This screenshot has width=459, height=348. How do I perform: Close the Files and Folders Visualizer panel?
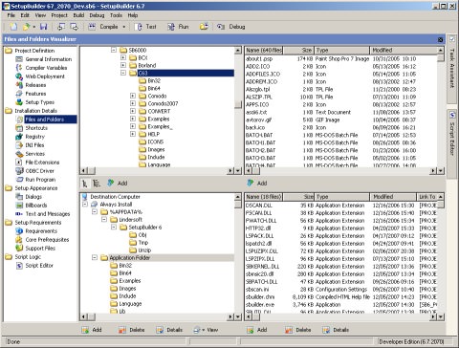440,39
